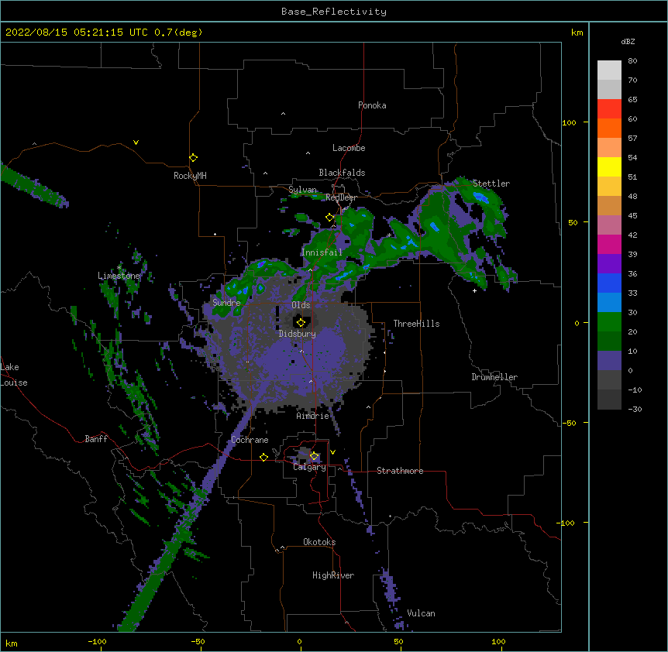Click the Vulcan town label
Image resolution: width=668 pixels, height=652 pixels.
(421, 613)
